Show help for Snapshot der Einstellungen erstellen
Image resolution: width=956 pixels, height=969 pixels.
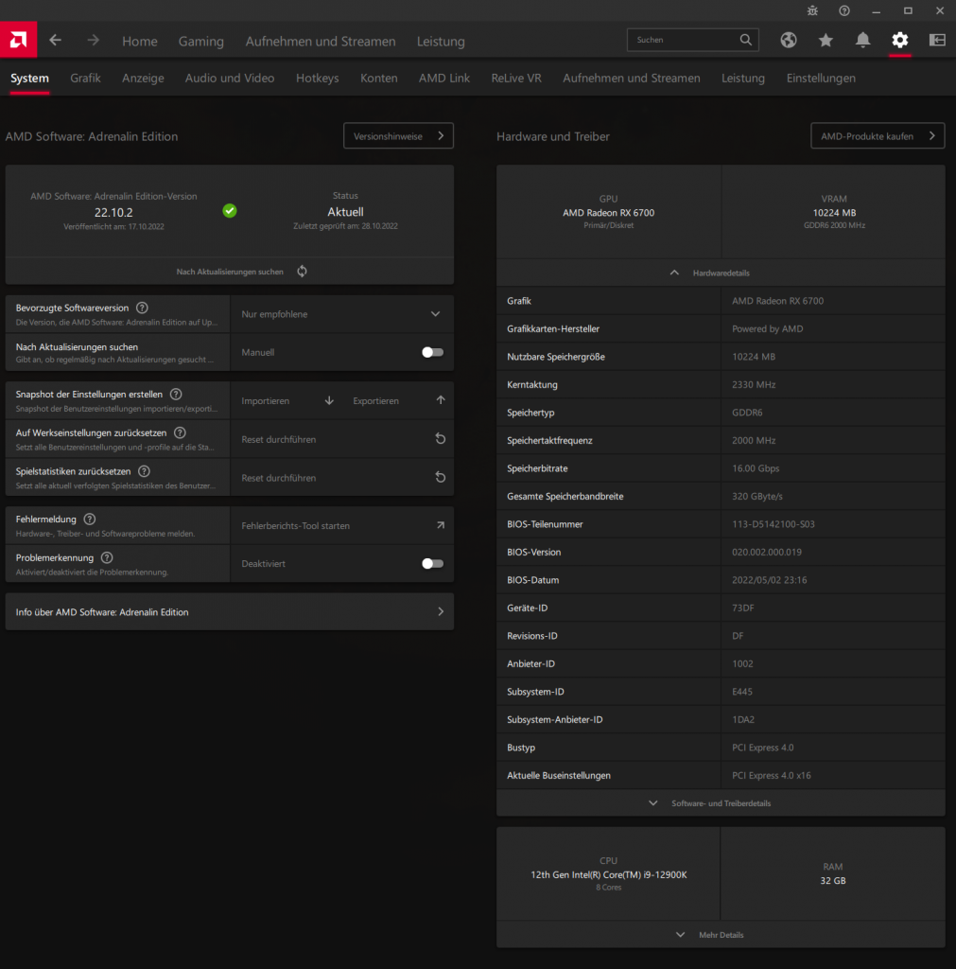[176, 395]
